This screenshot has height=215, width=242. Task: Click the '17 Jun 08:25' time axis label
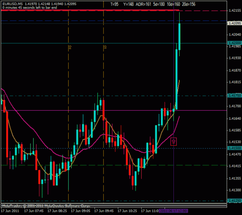[x=57, y=211]
